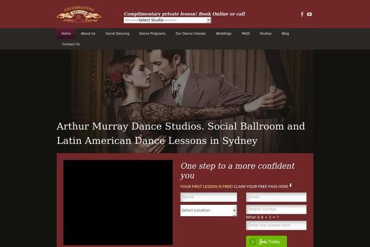
Task: Open the FAQS page
Action: click(245, 33)
